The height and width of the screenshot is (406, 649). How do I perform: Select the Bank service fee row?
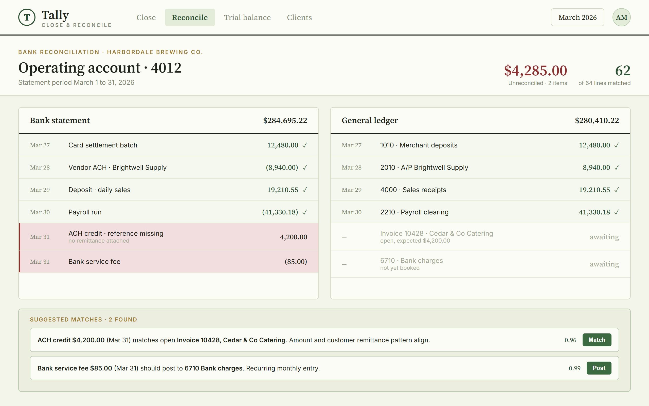169,262
